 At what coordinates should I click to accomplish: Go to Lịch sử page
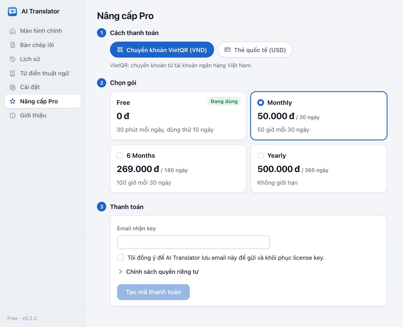[x=43, y=59]
